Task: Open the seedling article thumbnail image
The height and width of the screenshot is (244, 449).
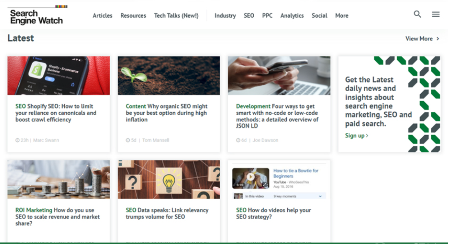Action: click(x=169, y=75)
